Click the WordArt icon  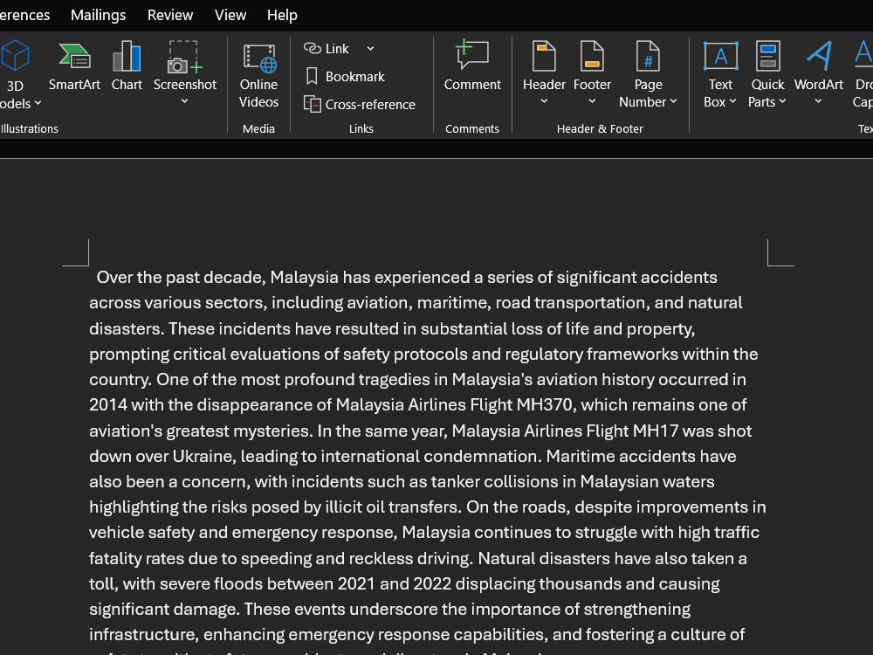819,56
